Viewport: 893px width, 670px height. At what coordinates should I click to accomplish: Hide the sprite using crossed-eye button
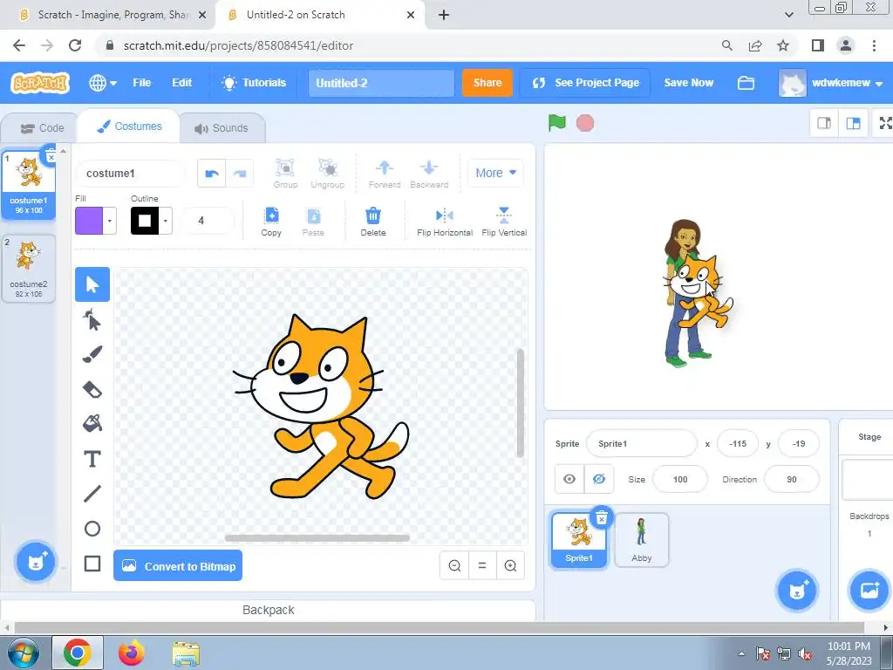click(599, 479)
